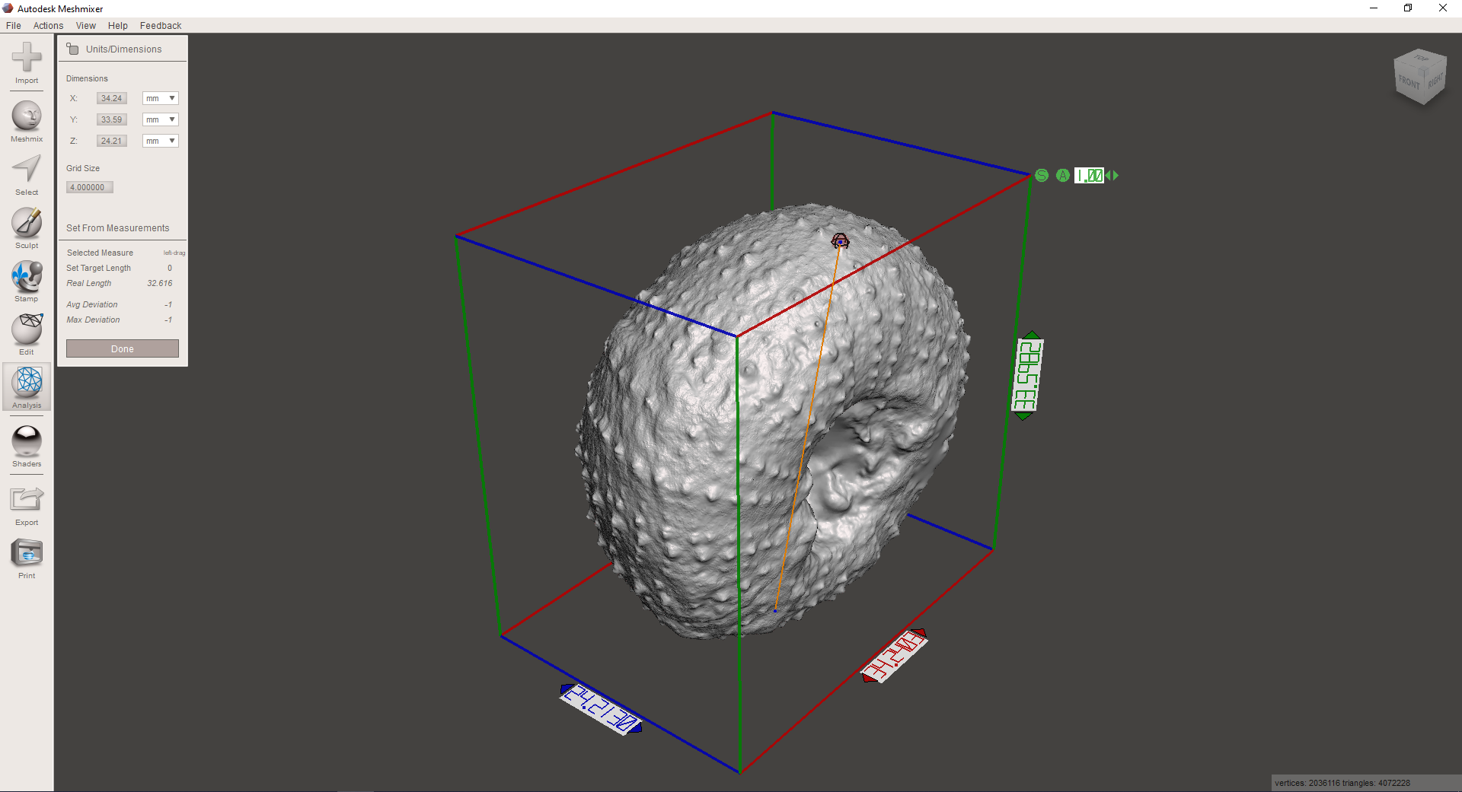
Task: Choose the Select tool
Action: point(27,170)
